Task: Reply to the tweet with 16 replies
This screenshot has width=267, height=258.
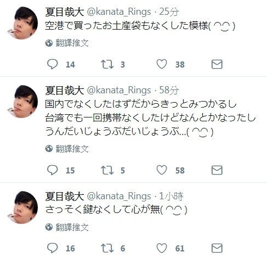Action: [x=53, y=248]
